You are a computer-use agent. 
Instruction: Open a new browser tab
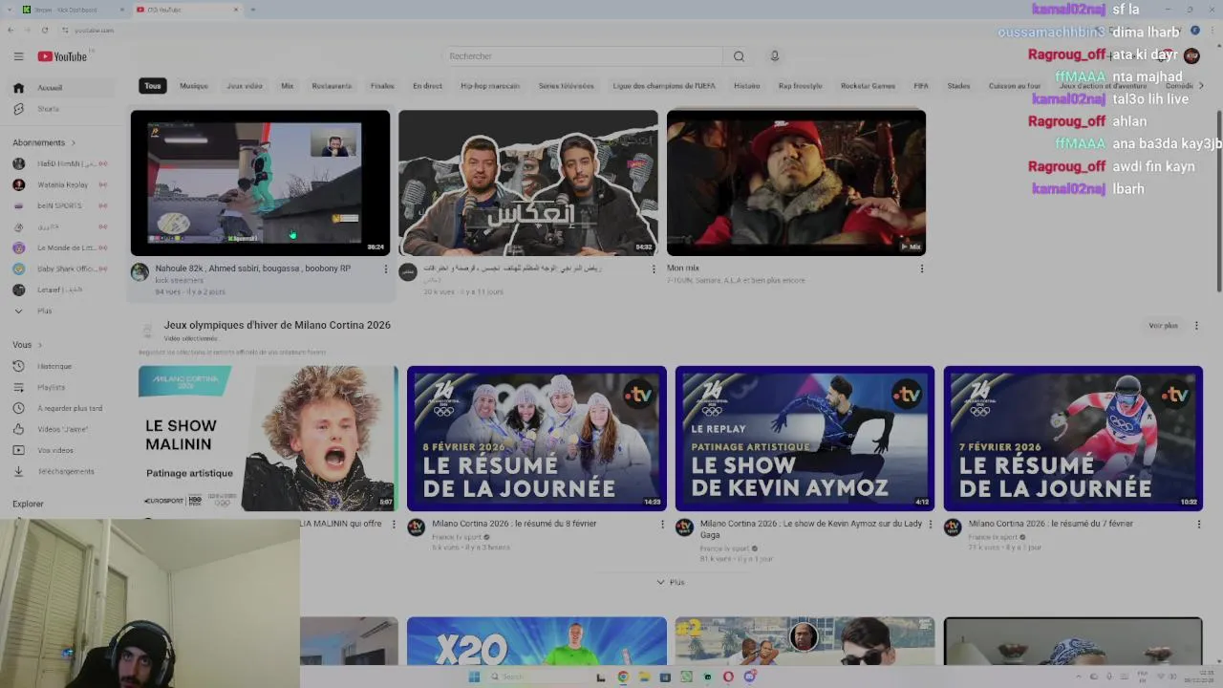click(x=252, y=10)
